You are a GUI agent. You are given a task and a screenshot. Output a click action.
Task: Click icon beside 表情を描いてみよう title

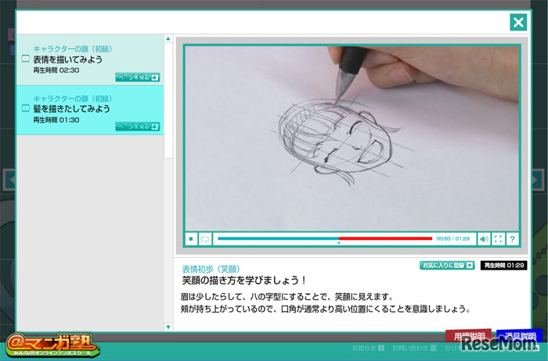[25, 59]
